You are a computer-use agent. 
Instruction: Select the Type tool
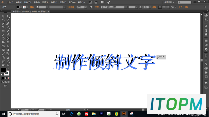click(3, 27)
